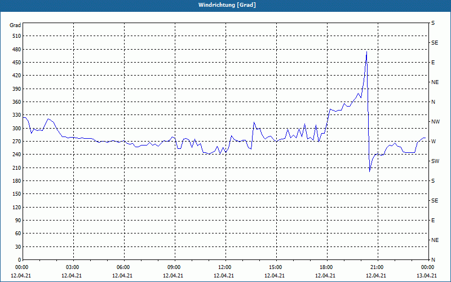Click the W compass label
451x282 pixels.
(434, 142)
